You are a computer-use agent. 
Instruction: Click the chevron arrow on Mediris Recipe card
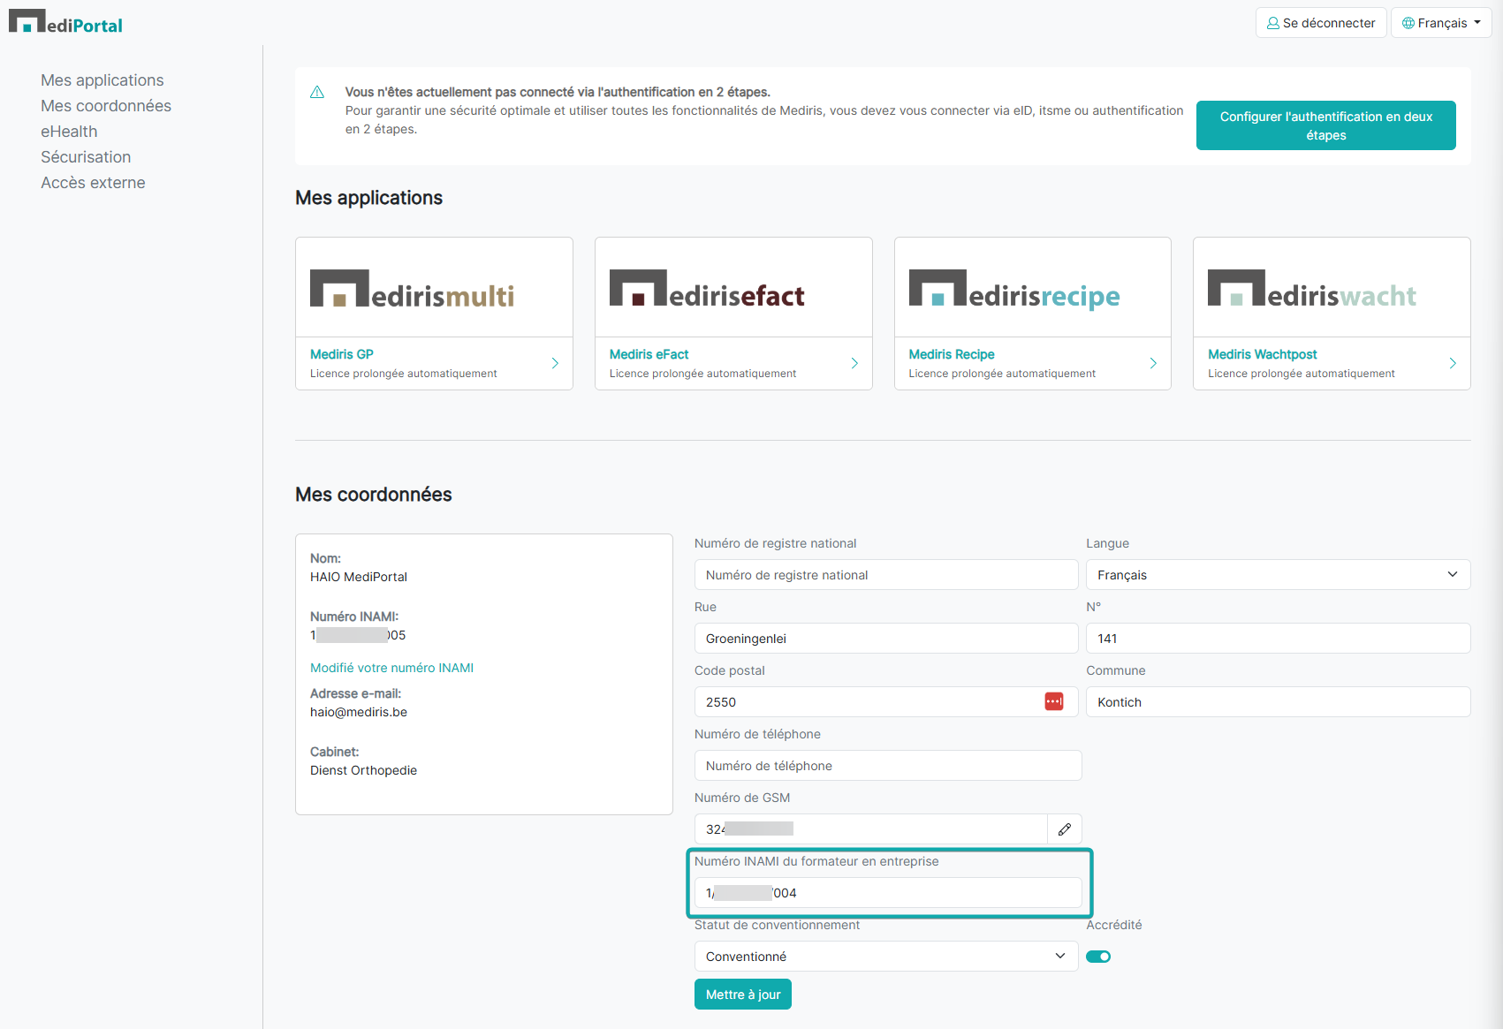[x=1153, y=363]
